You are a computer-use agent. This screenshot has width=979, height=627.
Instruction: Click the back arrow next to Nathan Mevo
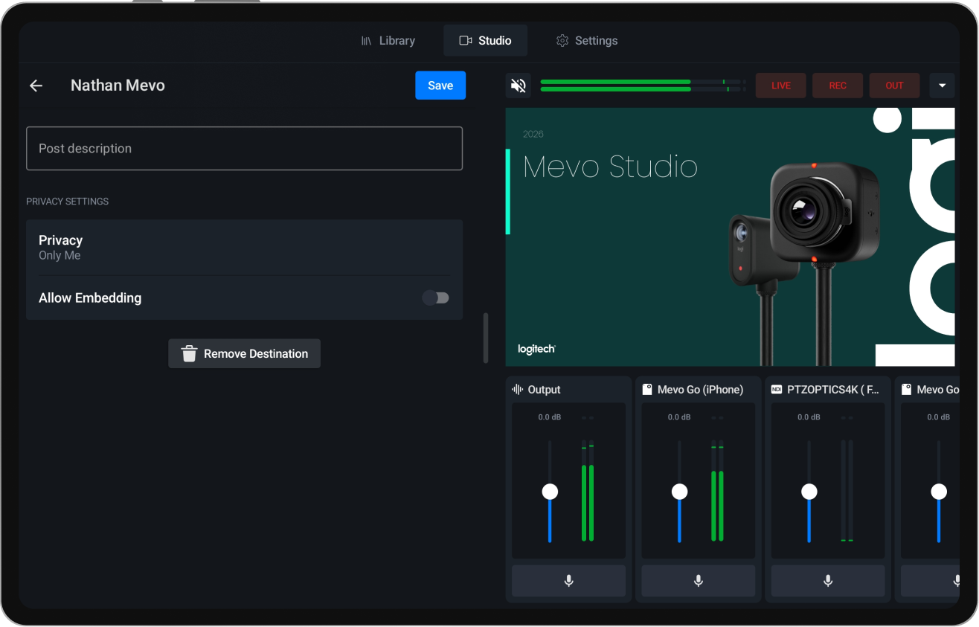coord(36,85)
